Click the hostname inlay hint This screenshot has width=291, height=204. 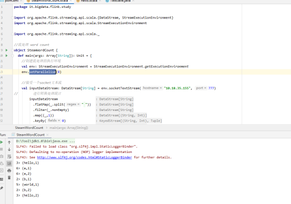coord(152,88)
